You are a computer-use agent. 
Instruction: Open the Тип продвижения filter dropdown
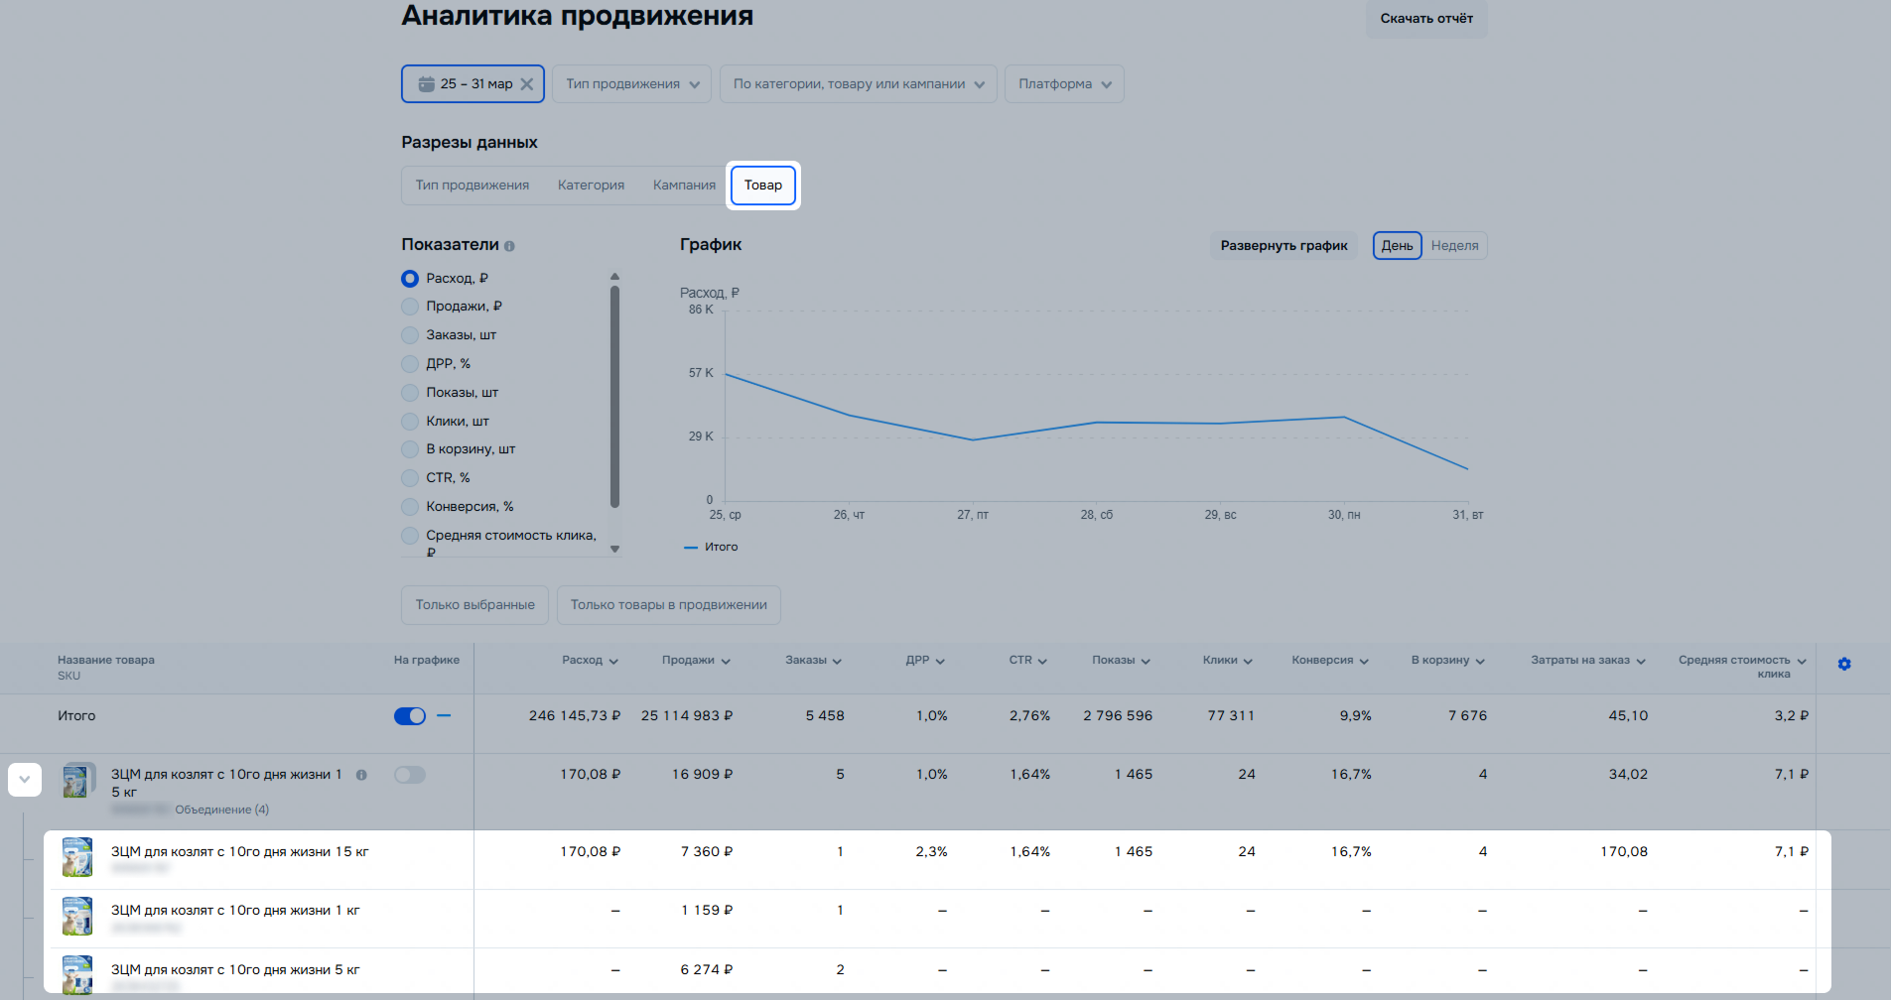pyautogui.click(x=631, y=84)
